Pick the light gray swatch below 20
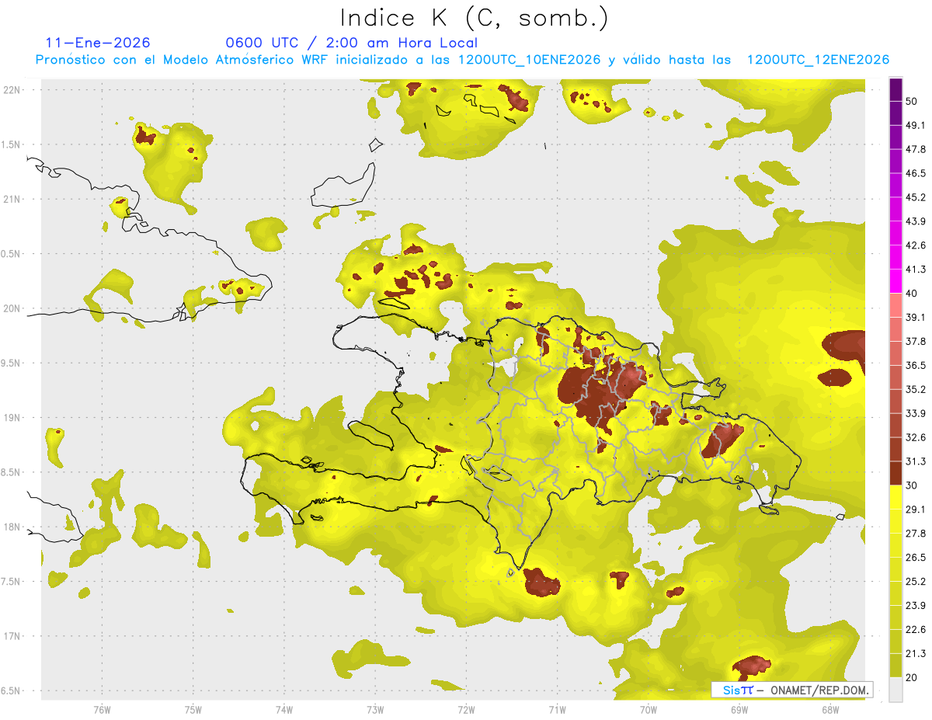Viewport: 932px width, 720px height. click(x=896, y=690)
